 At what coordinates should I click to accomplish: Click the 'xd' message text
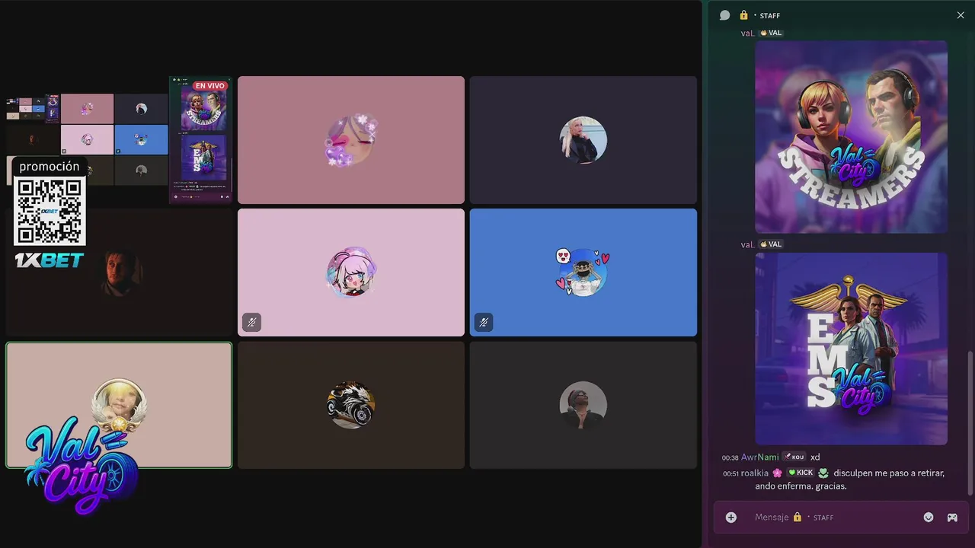click(815, 457)
